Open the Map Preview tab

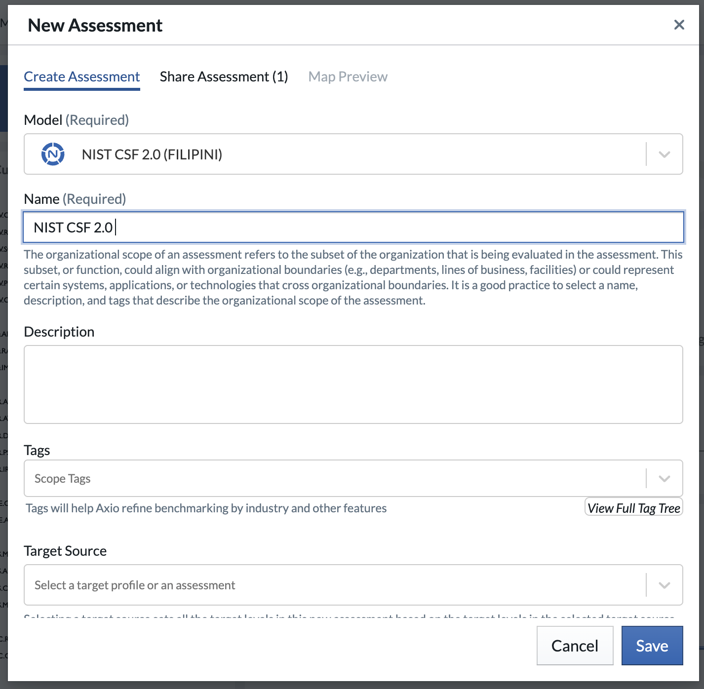point(348,77)
